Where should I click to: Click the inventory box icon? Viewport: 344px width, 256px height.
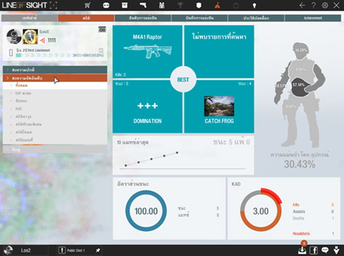click(x=125, y=5)
